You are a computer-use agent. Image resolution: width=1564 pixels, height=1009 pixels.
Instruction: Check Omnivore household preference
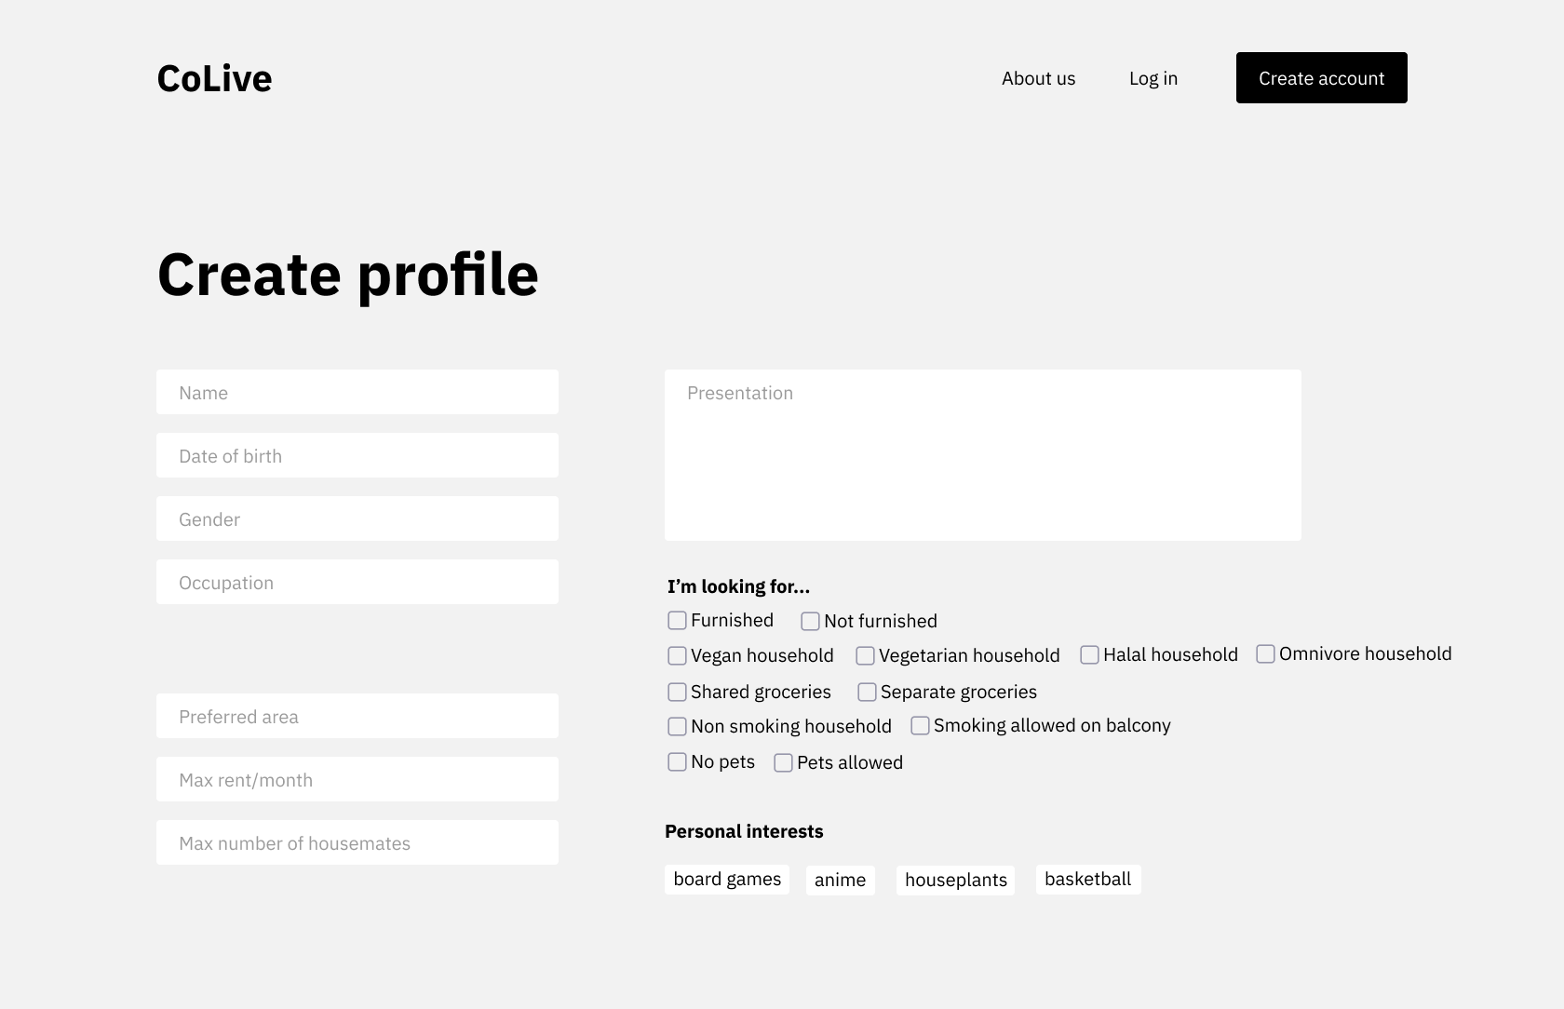(x=1264, y=653)
